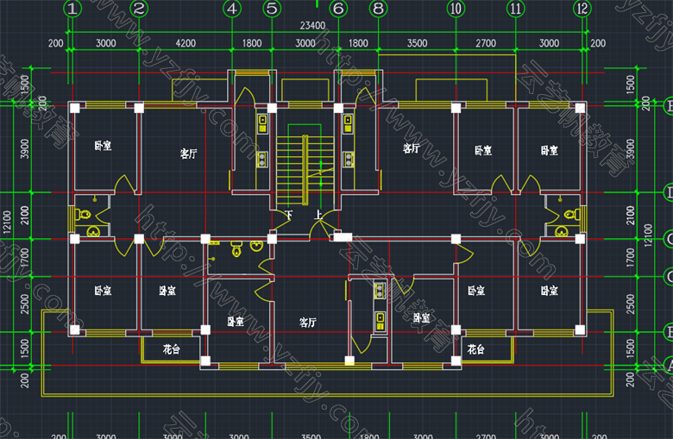The height and width of the screenshot is (439, 673).
Task: Select the 3000 dimension between axes 1 and 2
Action: (x=105, y=43)
